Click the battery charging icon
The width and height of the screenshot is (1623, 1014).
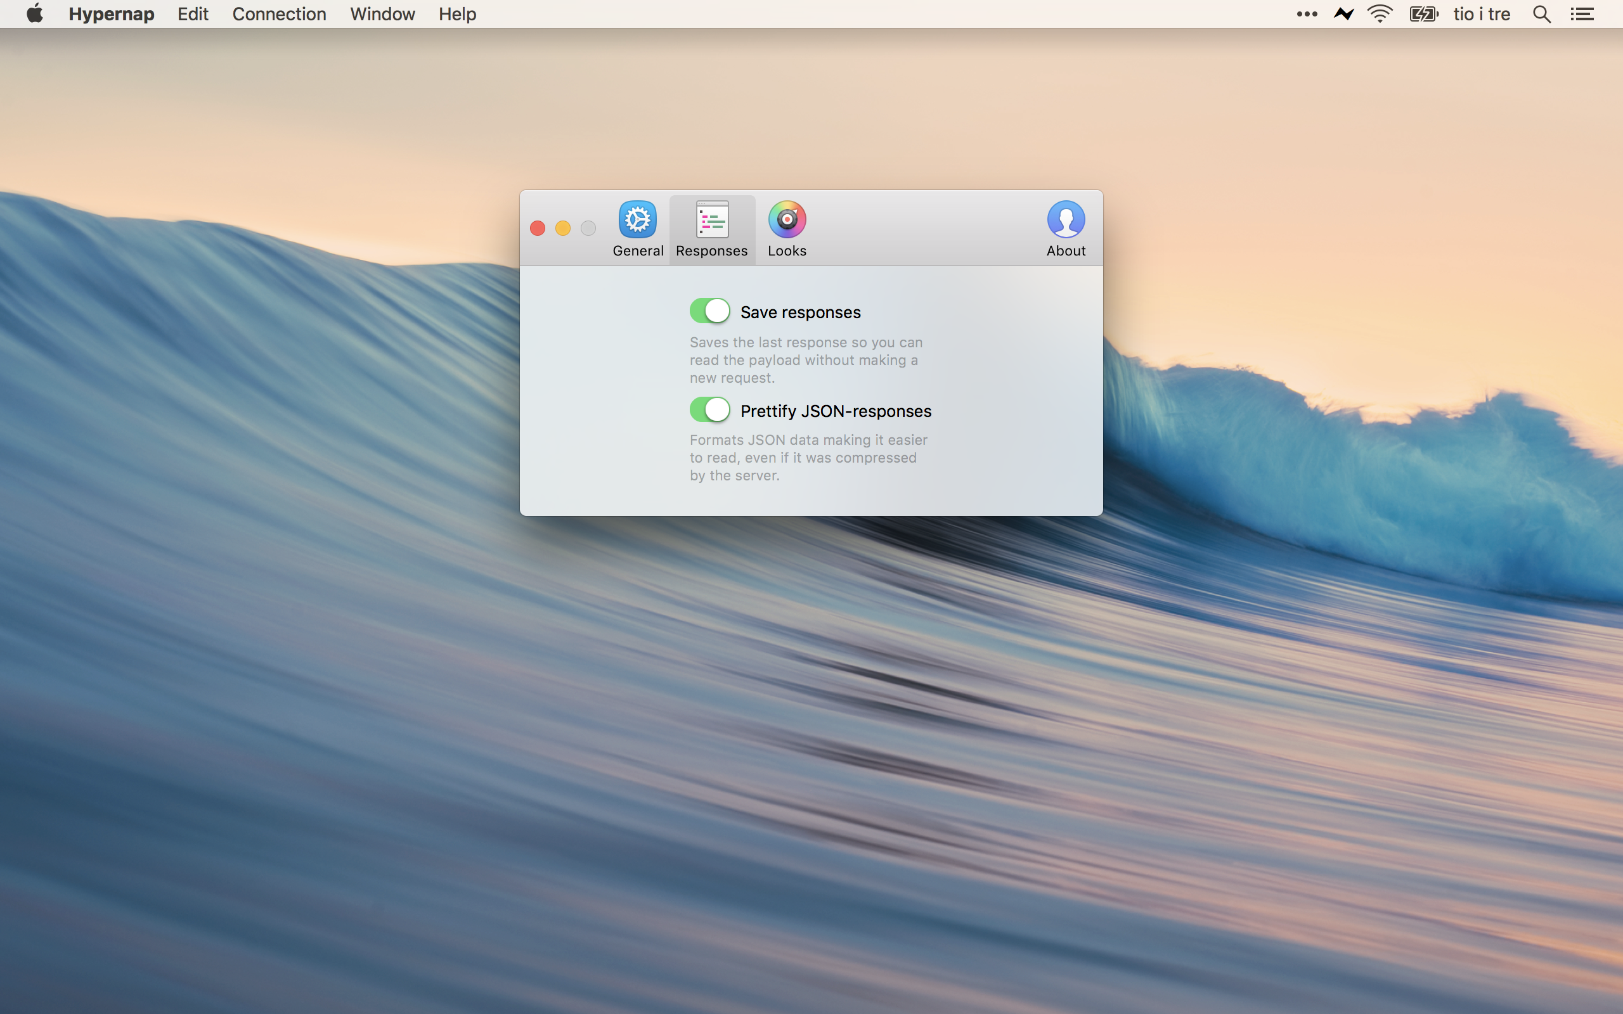click(x=1423, y=14)
